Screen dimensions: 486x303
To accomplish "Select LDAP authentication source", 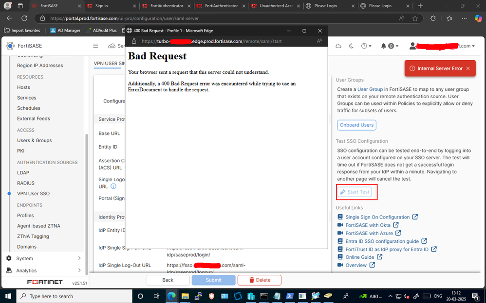I will (23, 172).
